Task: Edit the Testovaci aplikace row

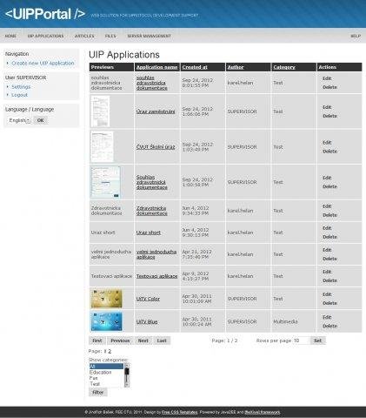Action: [327, 272]
